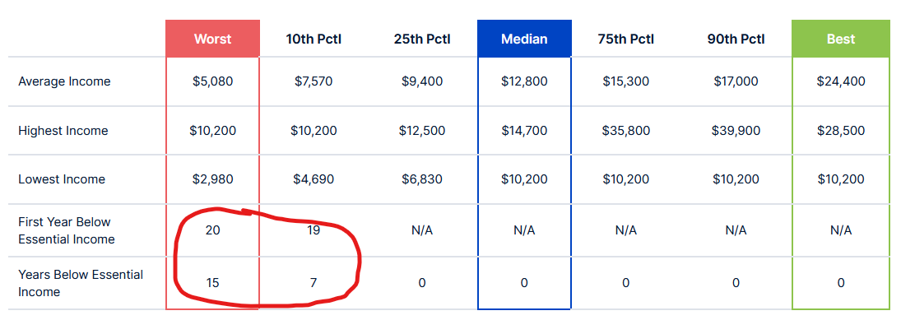
Task: Click the Highest Income row label
Action: [x=63, y=131]
